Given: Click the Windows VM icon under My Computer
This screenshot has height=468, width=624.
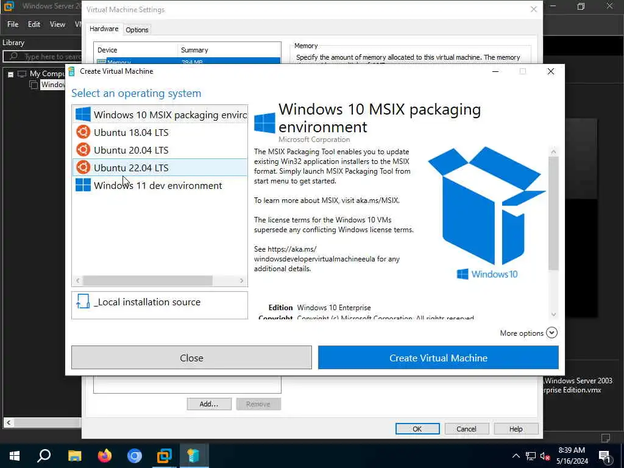Looking at the screenshot, I should pos(34,85).
